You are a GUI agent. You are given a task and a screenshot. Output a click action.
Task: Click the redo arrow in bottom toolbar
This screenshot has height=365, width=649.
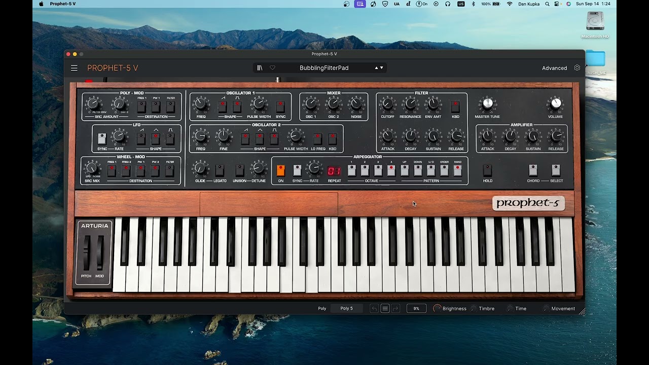click(x=395, y=308)
